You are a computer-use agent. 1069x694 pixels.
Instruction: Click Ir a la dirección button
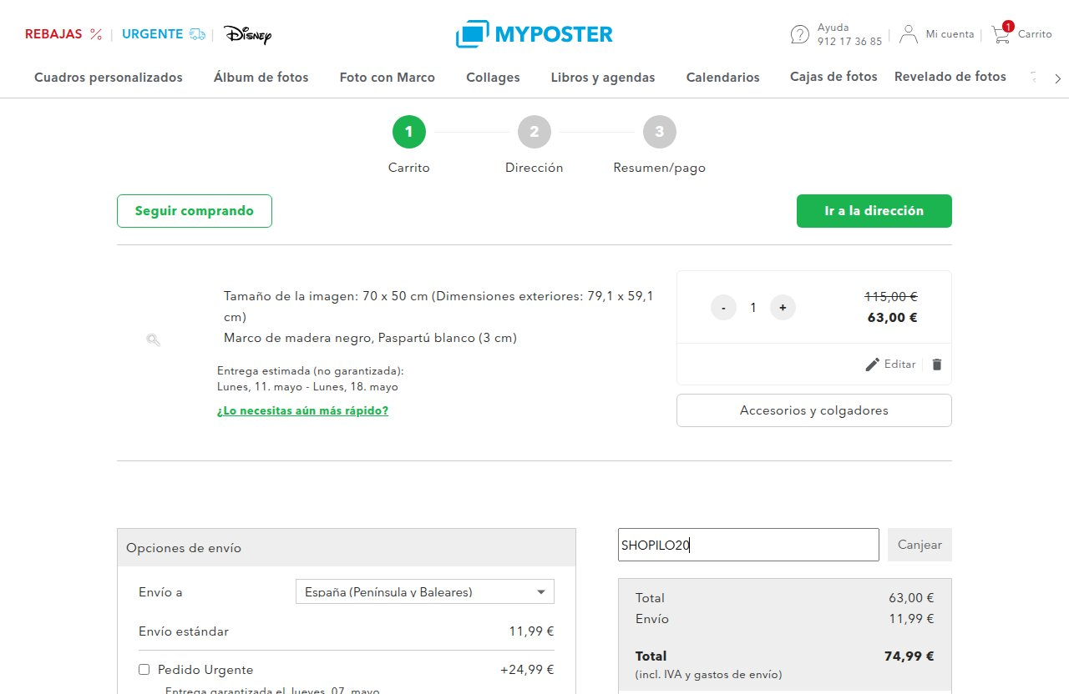(x=874, y=211)
